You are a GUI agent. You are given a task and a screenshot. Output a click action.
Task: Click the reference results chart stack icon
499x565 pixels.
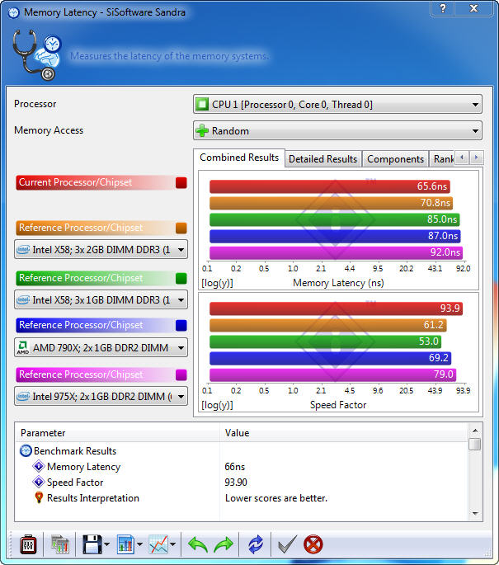pos(59,544)
